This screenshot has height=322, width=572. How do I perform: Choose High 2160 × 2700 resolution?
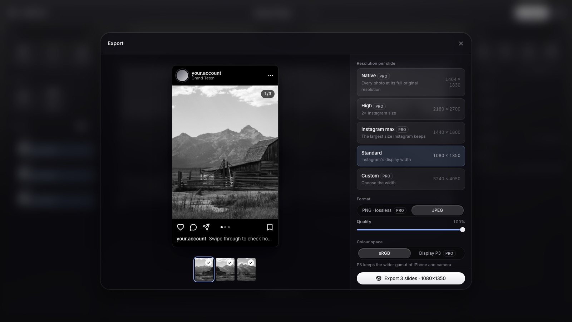411,109
